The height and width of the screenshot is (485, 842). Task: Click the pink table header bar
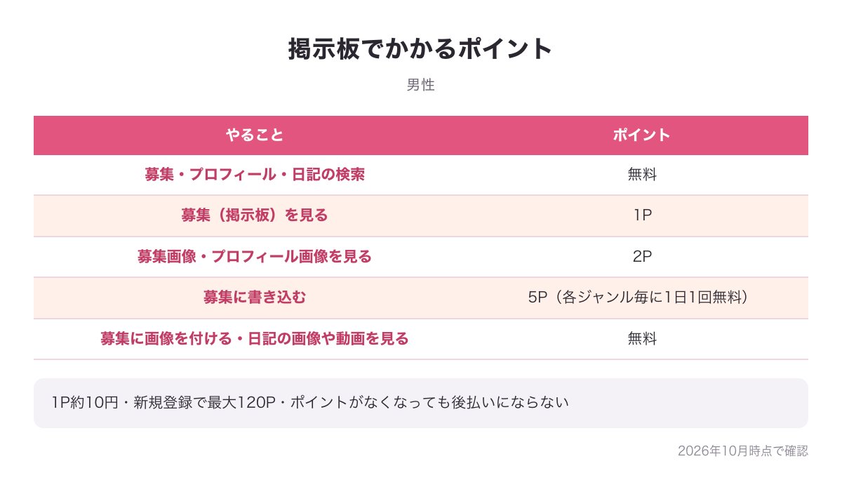point(421,135)
